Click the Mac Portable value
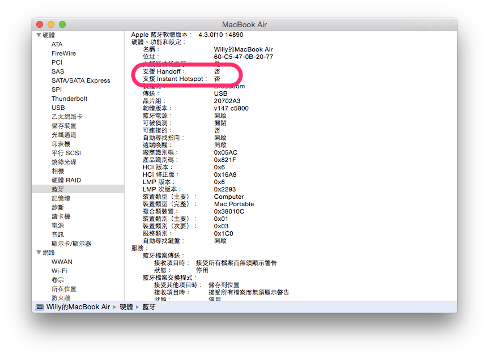The height and width of the screenshot is (358, 489). coord(234,204)
